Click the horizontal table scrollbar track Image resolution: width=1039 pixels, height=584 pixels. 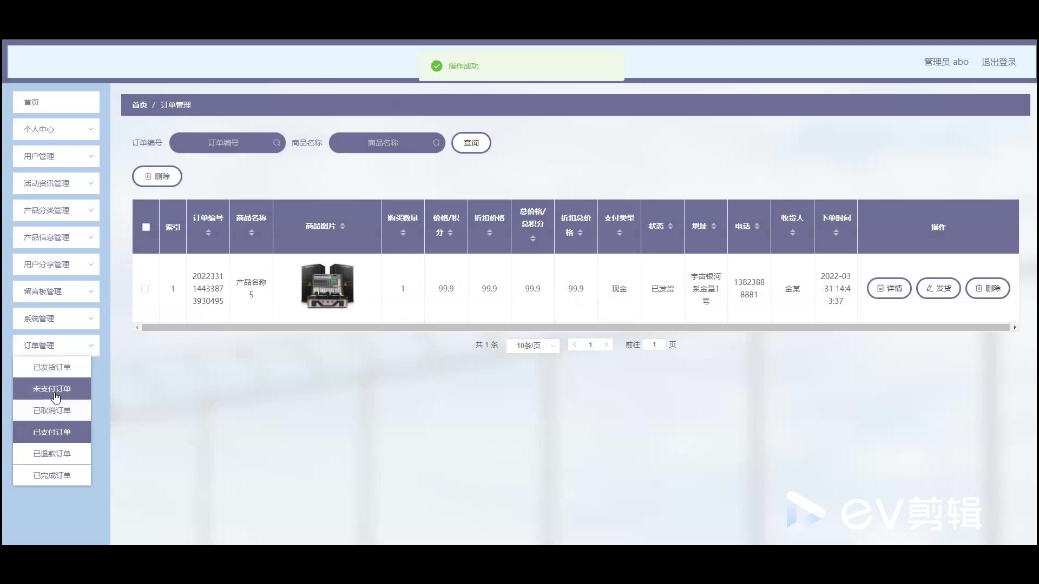point(575,327)
